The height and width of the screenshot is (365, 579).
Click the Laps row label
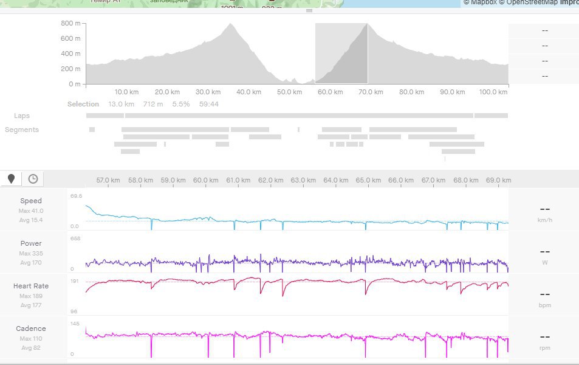click(22, 116)
